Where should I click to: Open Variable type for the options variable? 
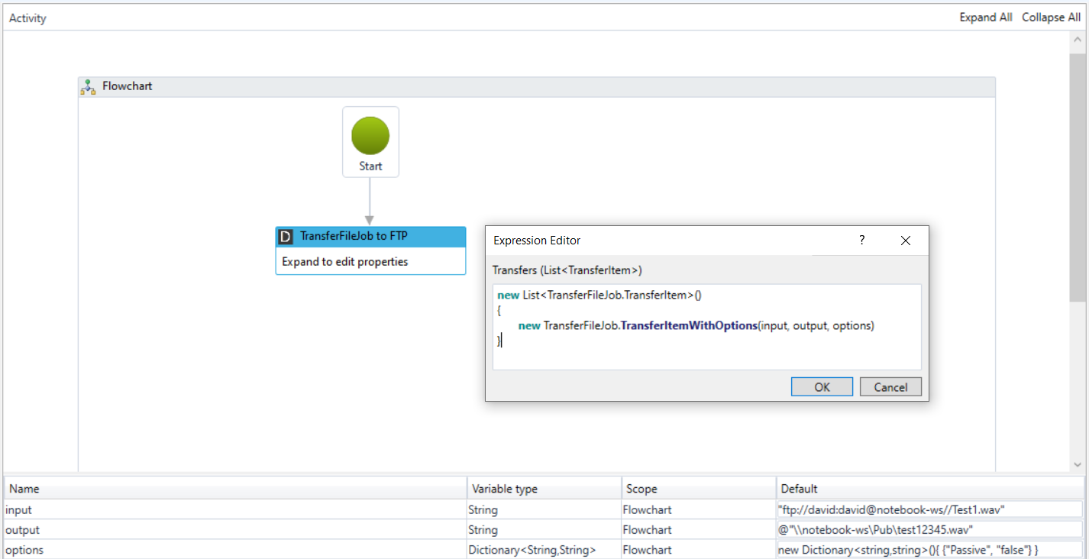543,550
